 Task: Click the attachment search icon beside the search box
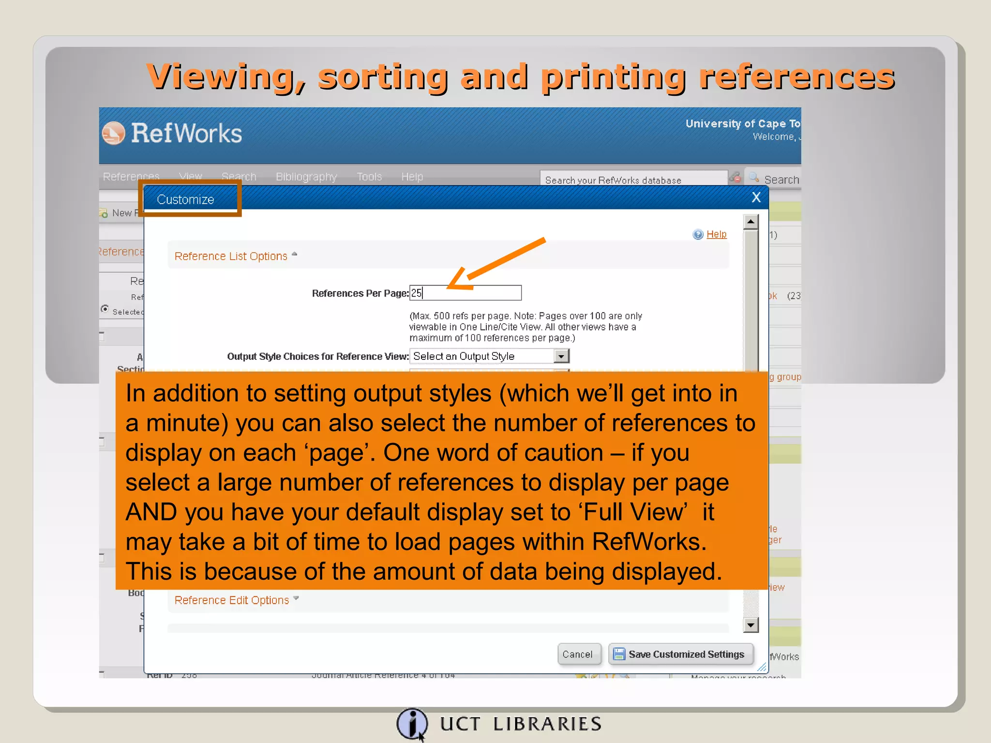[x=736, y=178]
